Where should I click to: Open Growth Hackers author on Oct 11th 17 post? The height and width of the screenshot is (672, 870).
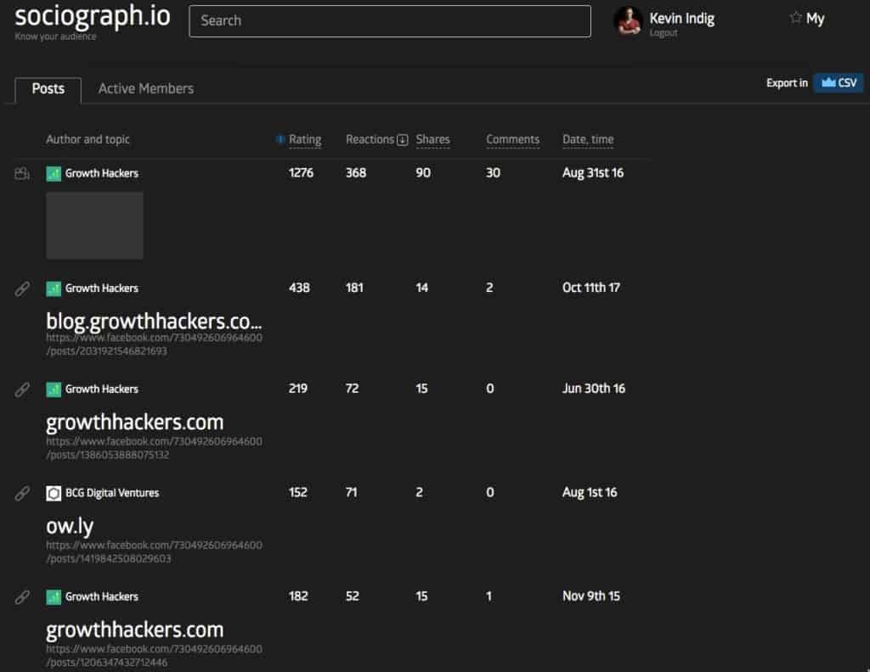pyautogui.click(x=102, y=288)
